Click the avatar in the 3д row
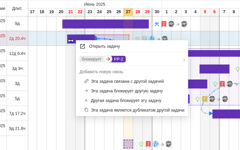The width and height of the screenshot is (240, 150). (x=230, y=84)
